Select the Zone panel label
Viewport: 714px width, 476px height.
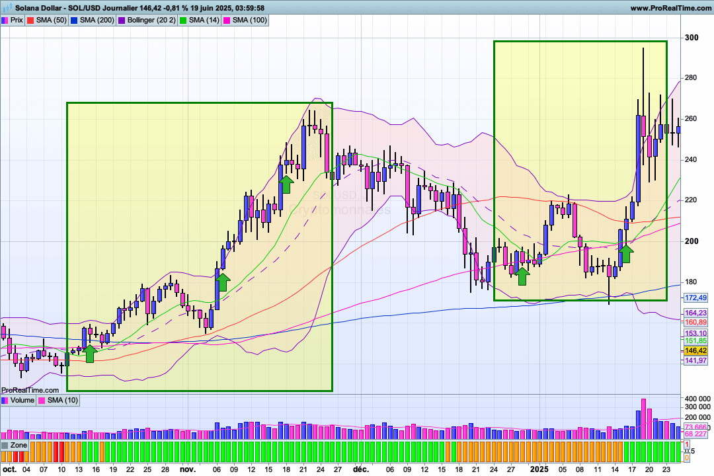point(19,445)
